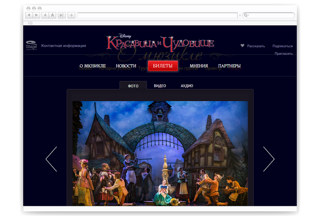320x222 pixels.
Task: Show the previous photo with the left arrow
Action: [x=51, y=159]
